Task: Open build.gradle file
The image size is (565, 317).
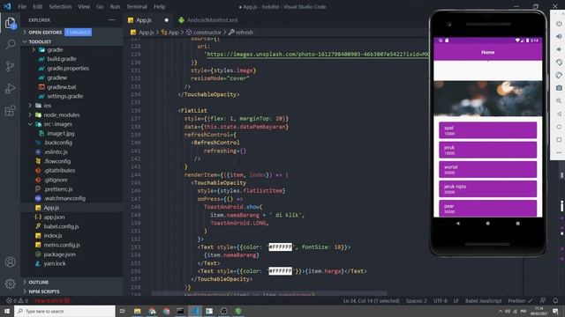Action: tap(62, 59)
